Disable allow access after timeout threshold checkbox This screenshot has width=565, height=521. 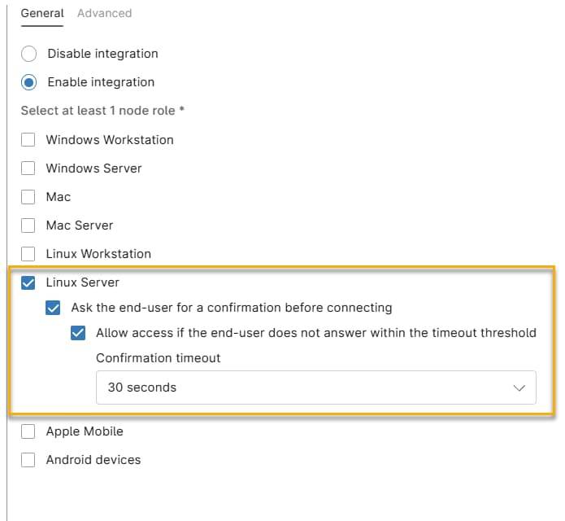tap(79, 333)
